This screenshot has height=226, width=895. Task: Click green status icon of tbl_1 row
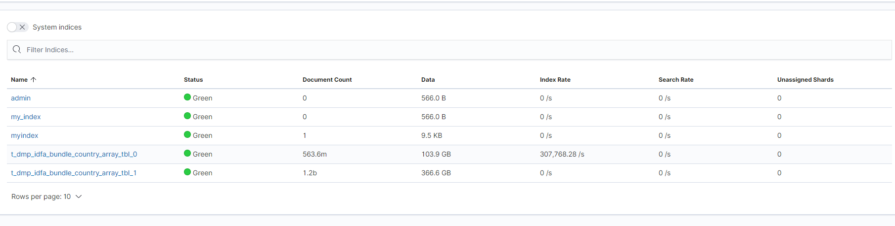[x=187, y=172]
